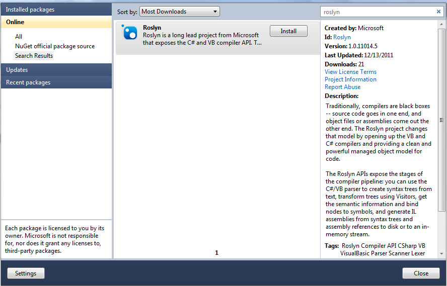Click the details pane scrollbar thumb
This screenshot has width=447, height=286.
[441, 120]
